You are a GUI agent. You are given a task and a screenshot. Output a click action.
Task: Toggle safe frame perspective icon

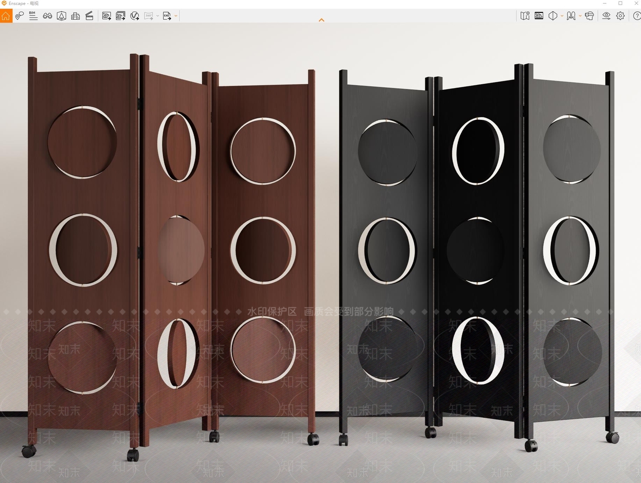point(61,16)
